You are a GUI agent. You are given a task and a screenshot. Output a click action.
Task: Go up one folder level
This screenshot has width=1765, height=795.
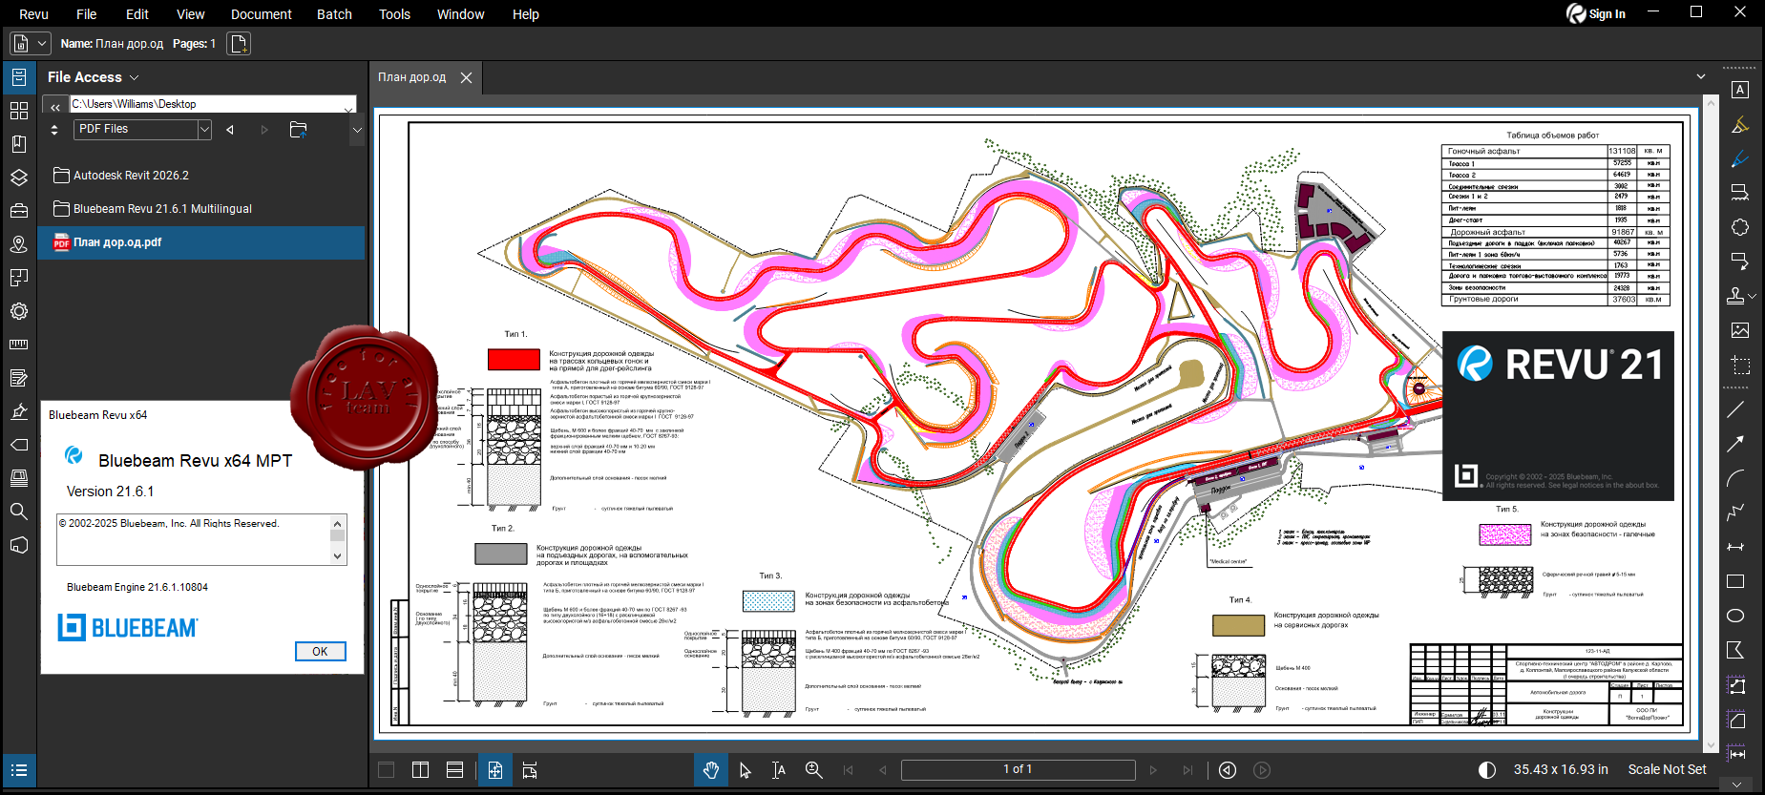click(x=298, y=130)
